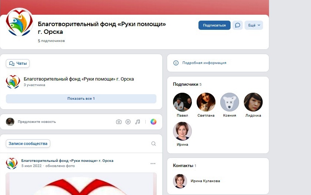Click the chat avatar in Чаты section

point(13,82)
